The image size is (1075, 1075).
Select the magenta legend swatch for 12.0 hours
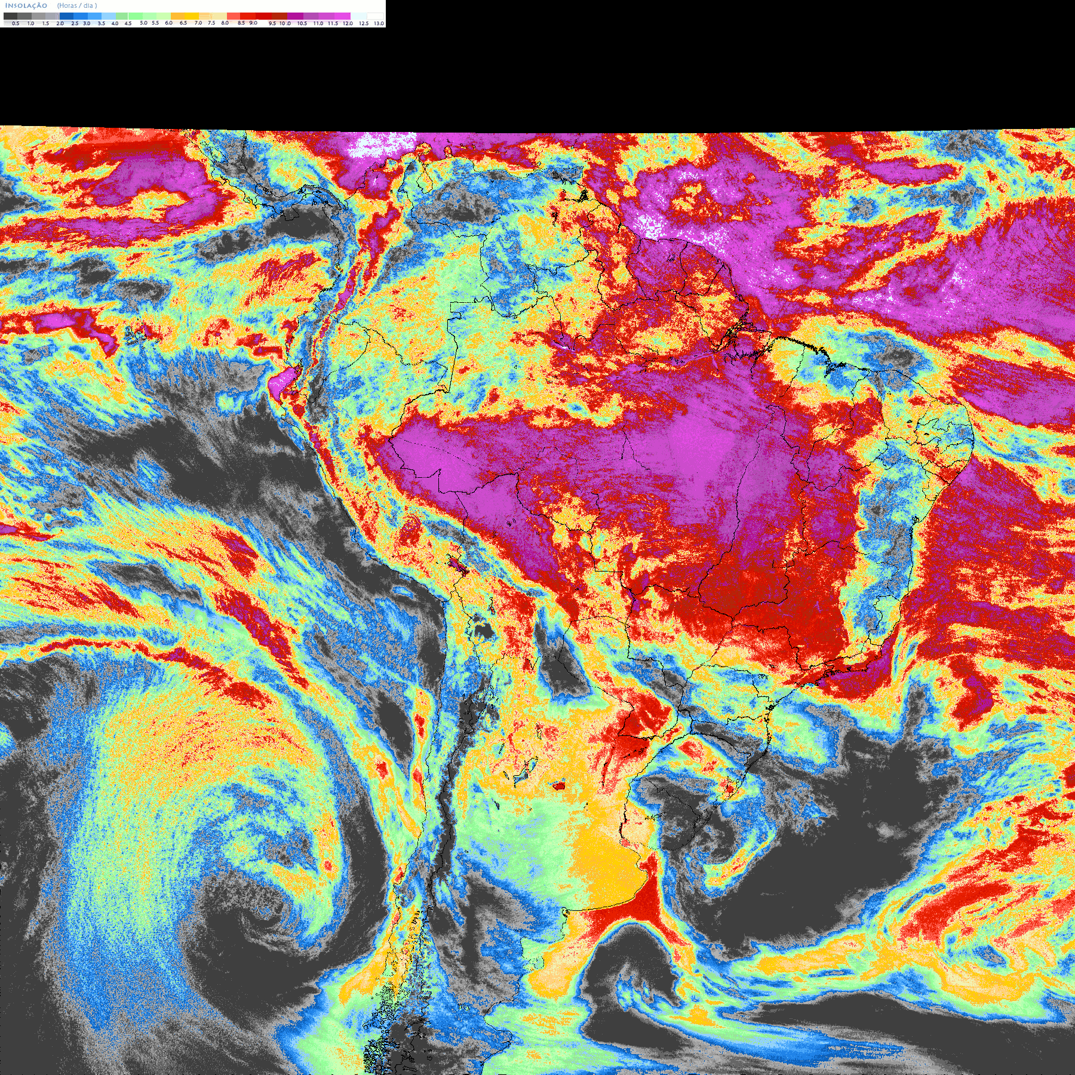point(342,16)
